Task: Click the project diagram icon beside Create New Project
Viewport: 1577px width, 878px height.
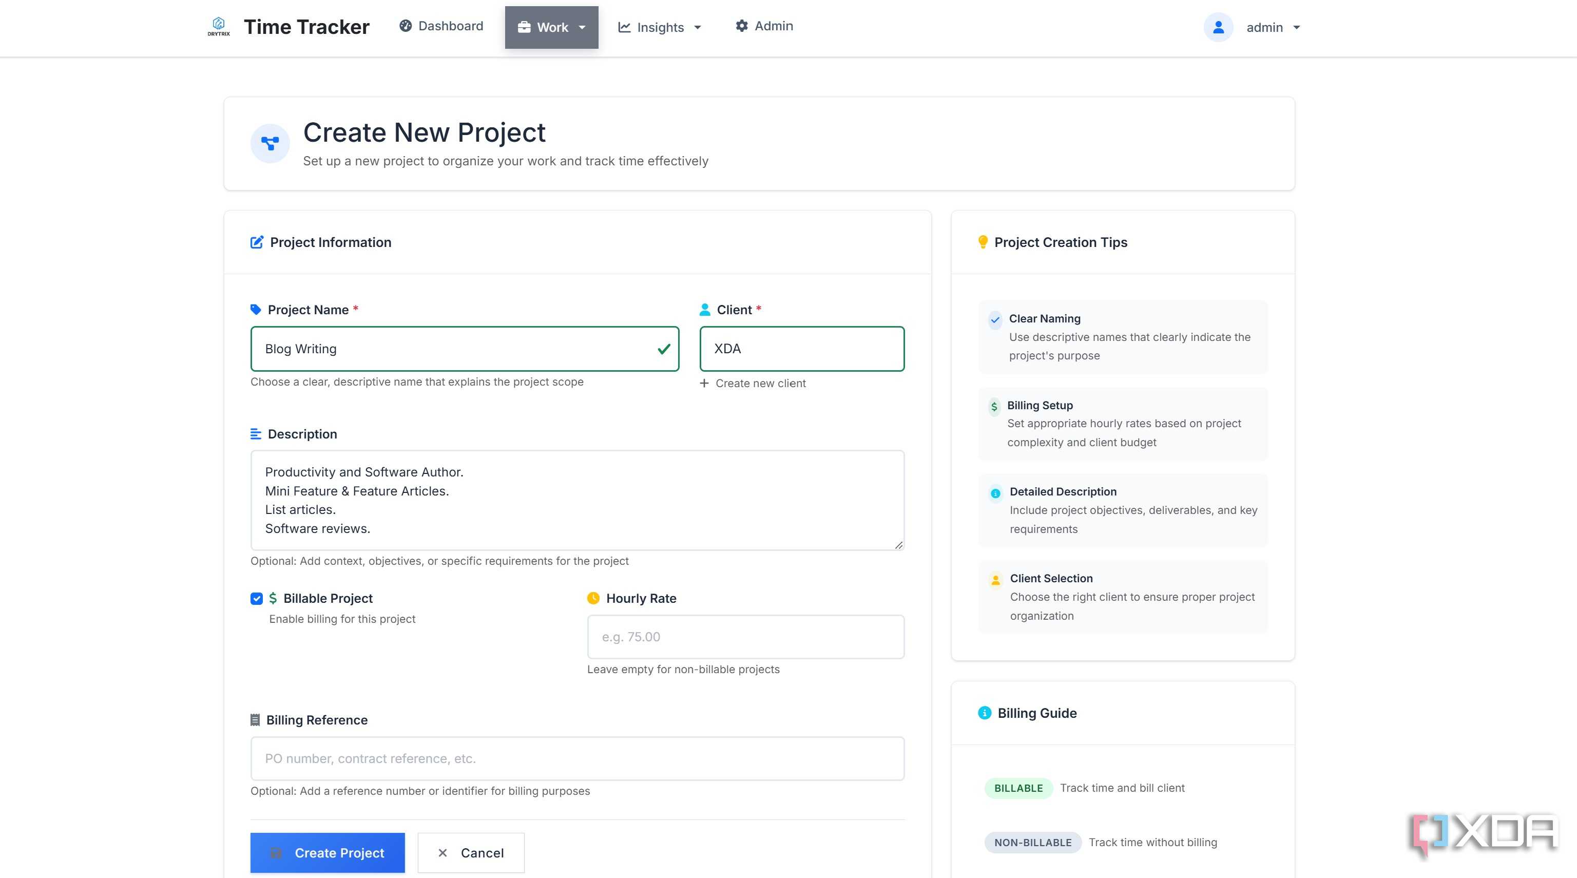Action: coord(270,143)
